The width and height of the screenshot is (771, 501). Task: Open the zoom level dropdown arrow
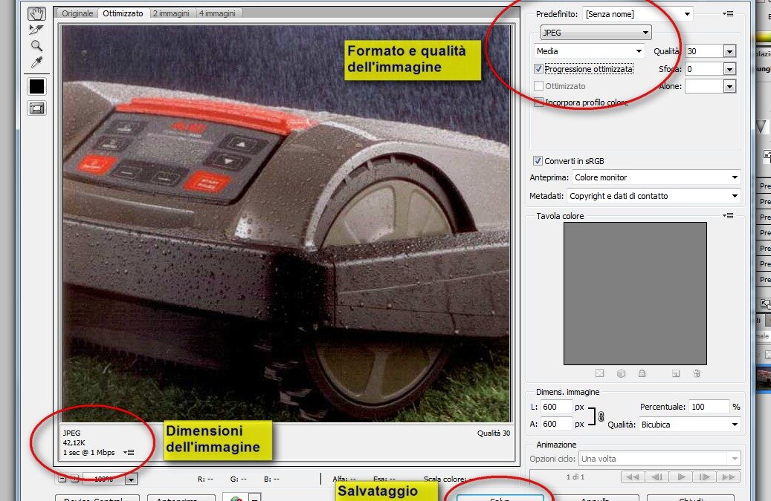[132, 479]
